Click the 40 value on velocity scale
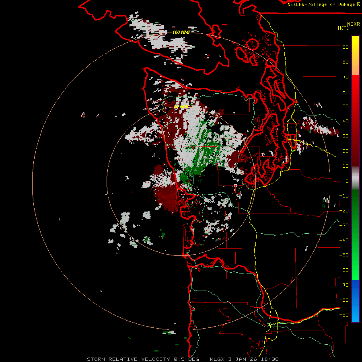 346,121
